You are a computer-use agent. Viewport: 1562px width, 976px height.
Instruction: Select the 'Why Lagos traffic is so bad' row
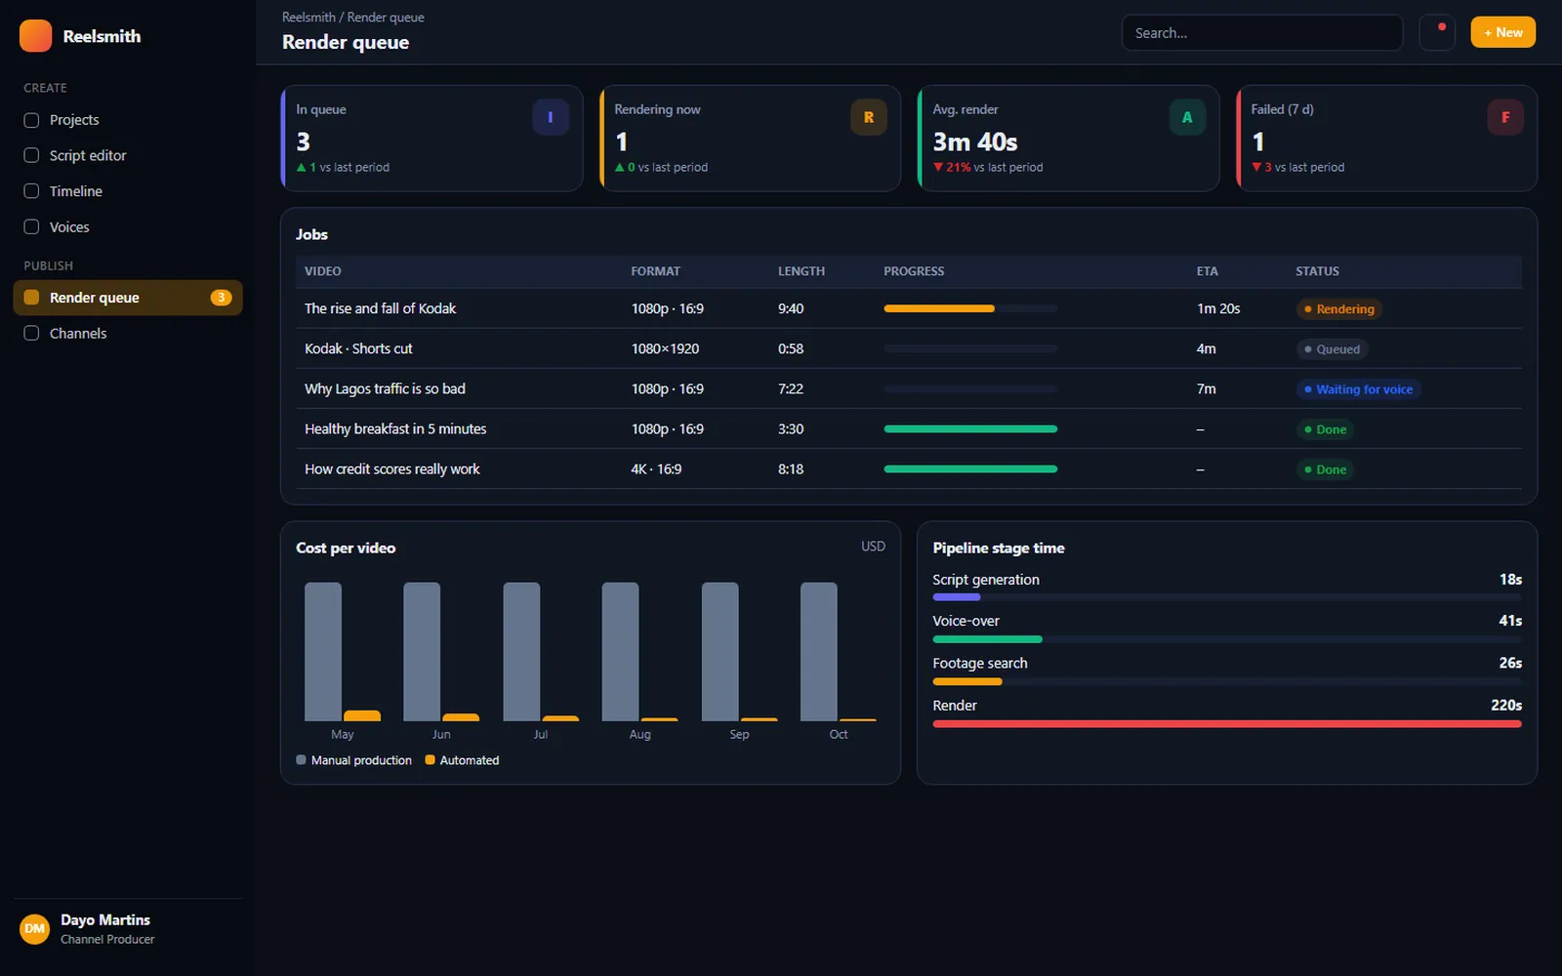coord(909,388)
